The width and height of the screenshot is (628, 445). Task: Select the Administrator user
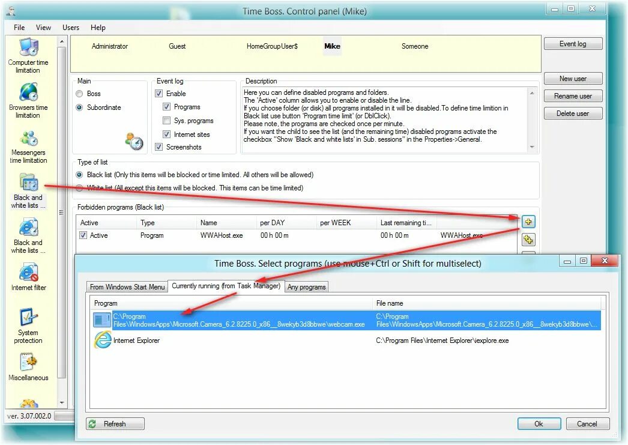coord(110,46)
